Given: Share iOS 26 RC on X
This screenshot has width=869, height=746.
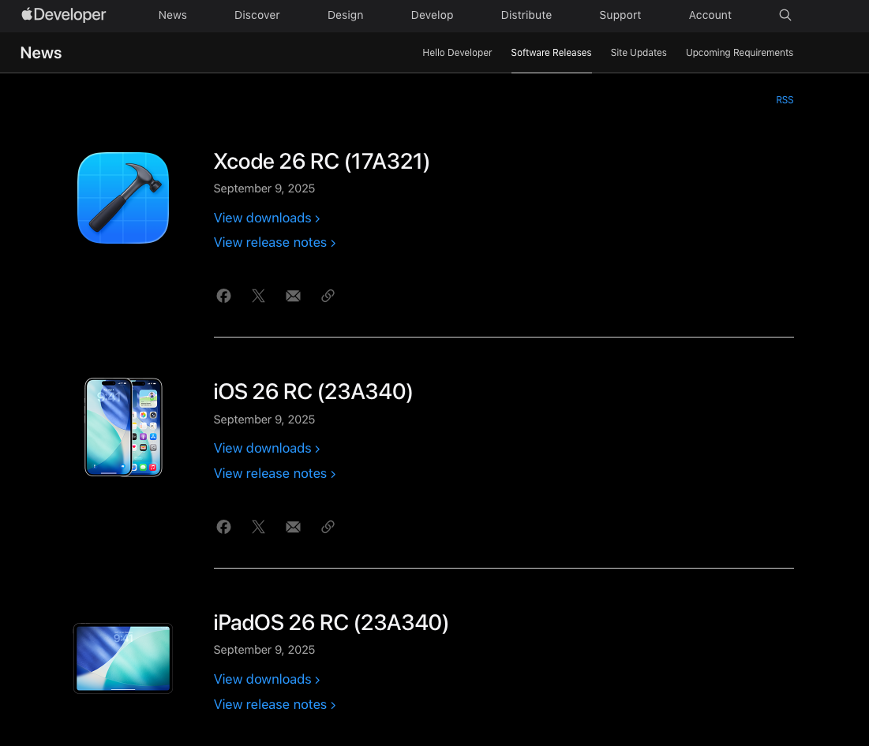Looking at the screenshot, I should coord(258,527).
